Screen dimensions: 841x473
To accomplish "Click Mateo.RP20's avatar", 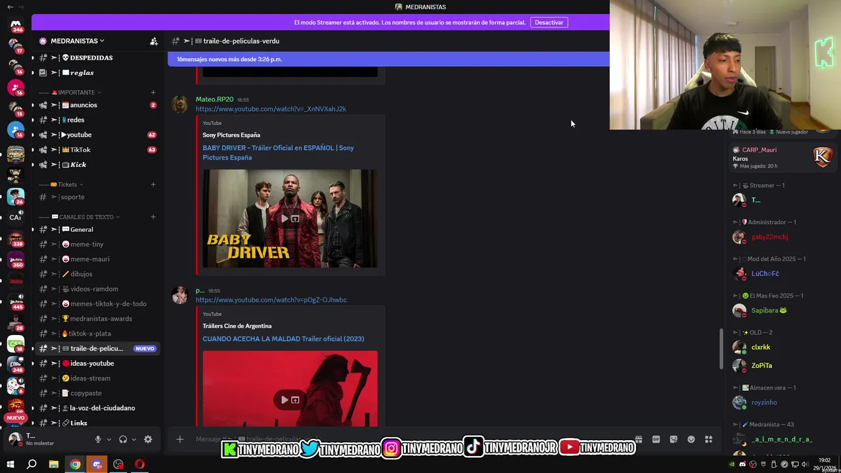I will (180, 104).
